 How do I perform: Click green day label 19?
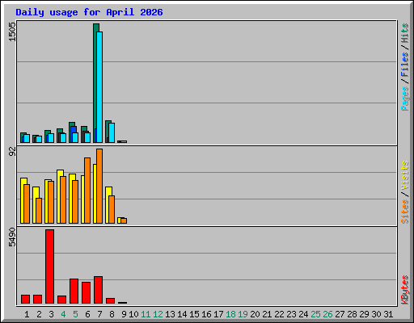pyautogui.click(x=243, y=314)
